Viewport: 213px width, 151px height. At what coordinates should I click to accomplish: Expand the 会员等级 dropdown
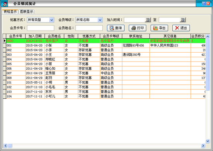coord(100,20)
